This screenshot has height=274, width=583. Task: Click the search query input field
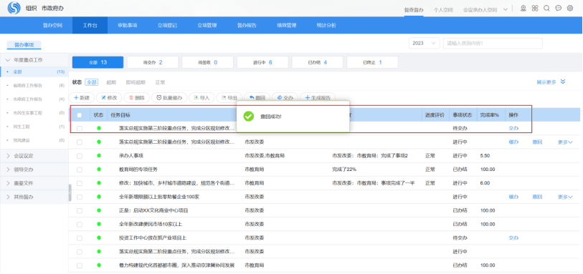point(493,44)
